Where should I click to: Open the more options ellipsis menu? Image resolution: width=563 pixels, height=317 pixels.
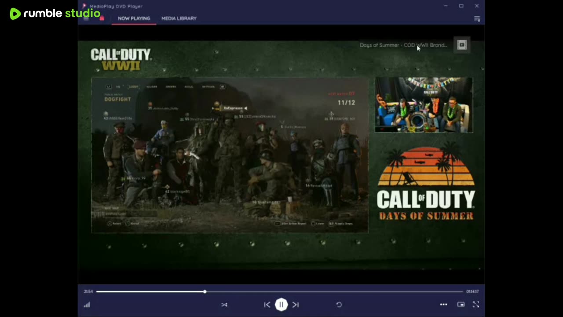[x=444, y=305]
